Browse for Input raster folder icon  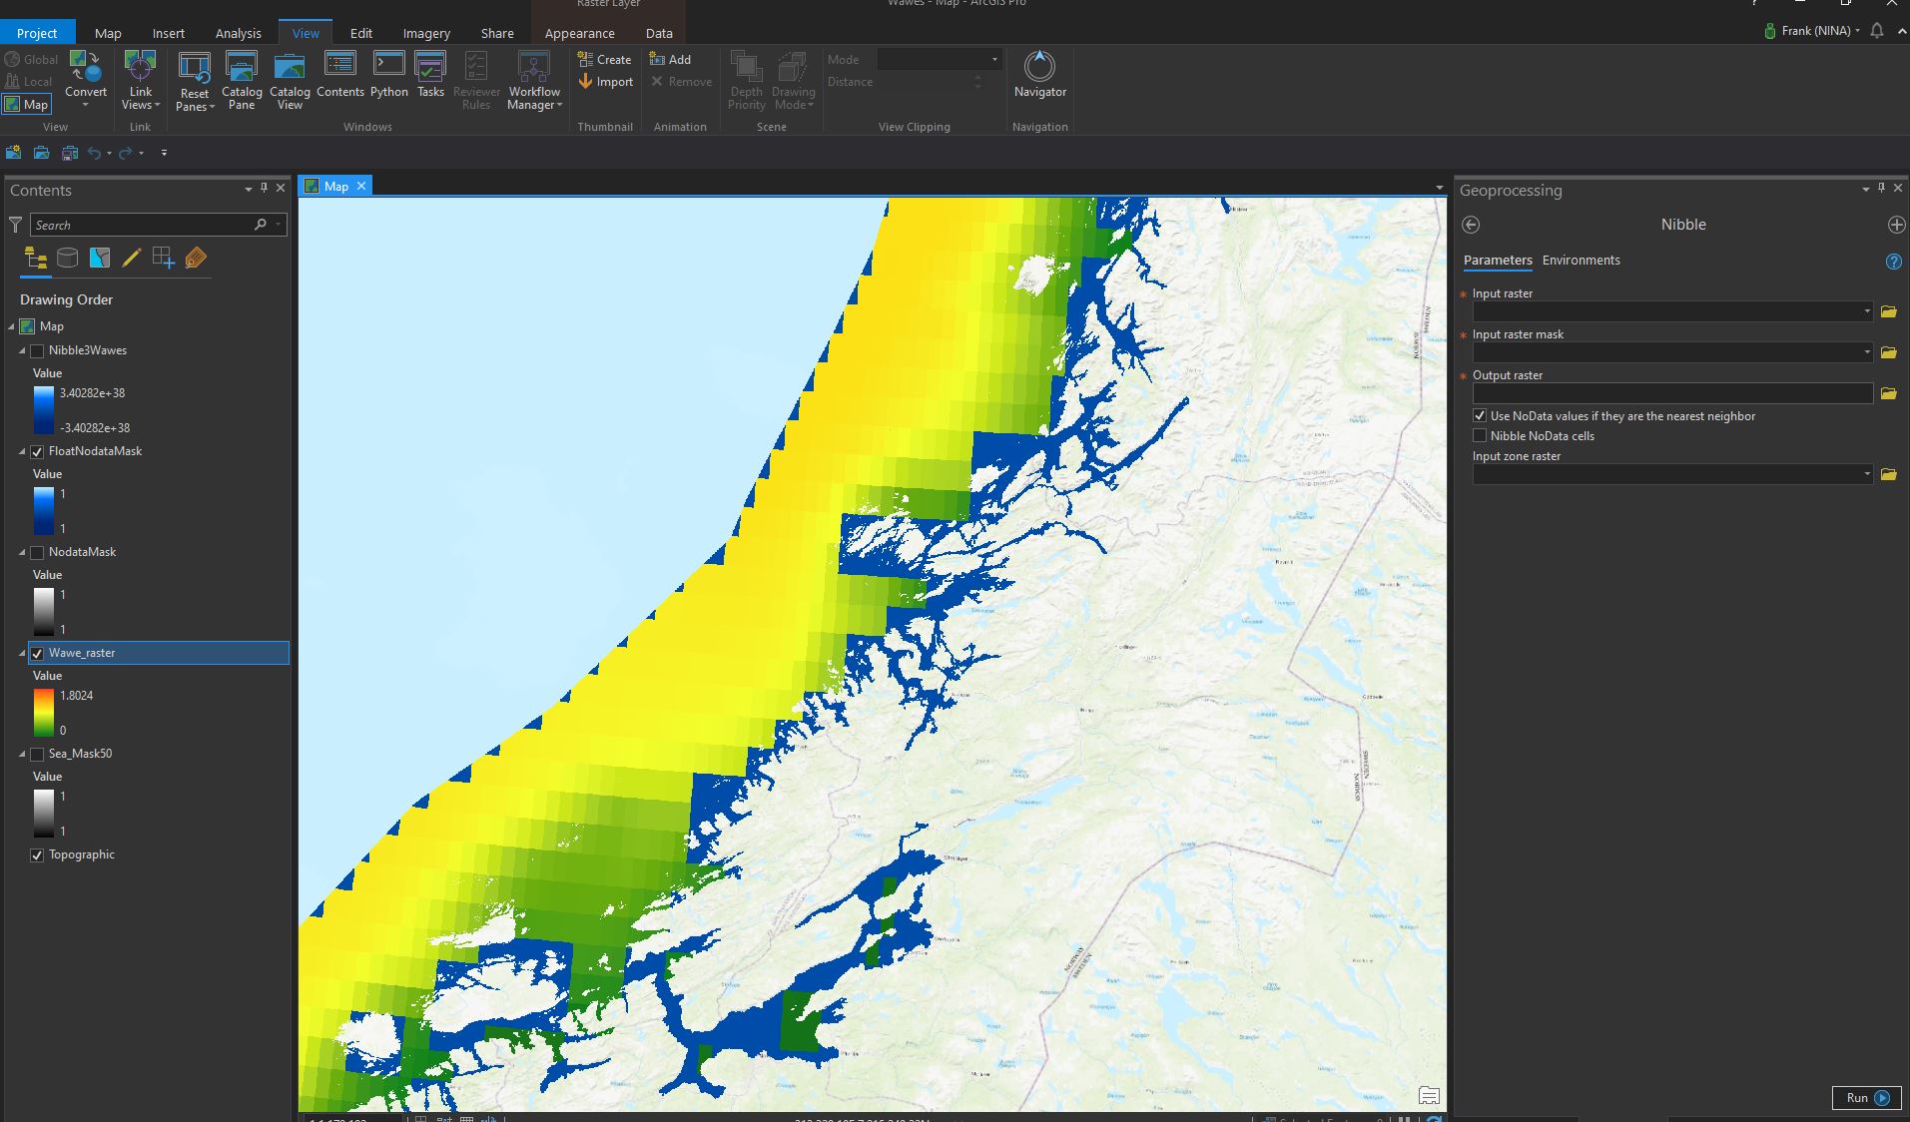pyautogui.click(x=1888, y=311)
